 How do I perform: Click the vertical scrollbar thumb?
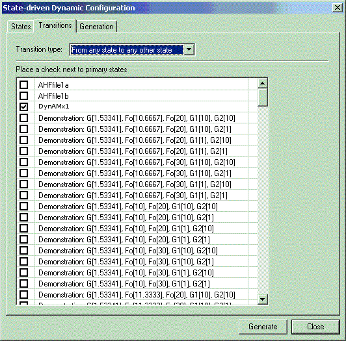262,97
